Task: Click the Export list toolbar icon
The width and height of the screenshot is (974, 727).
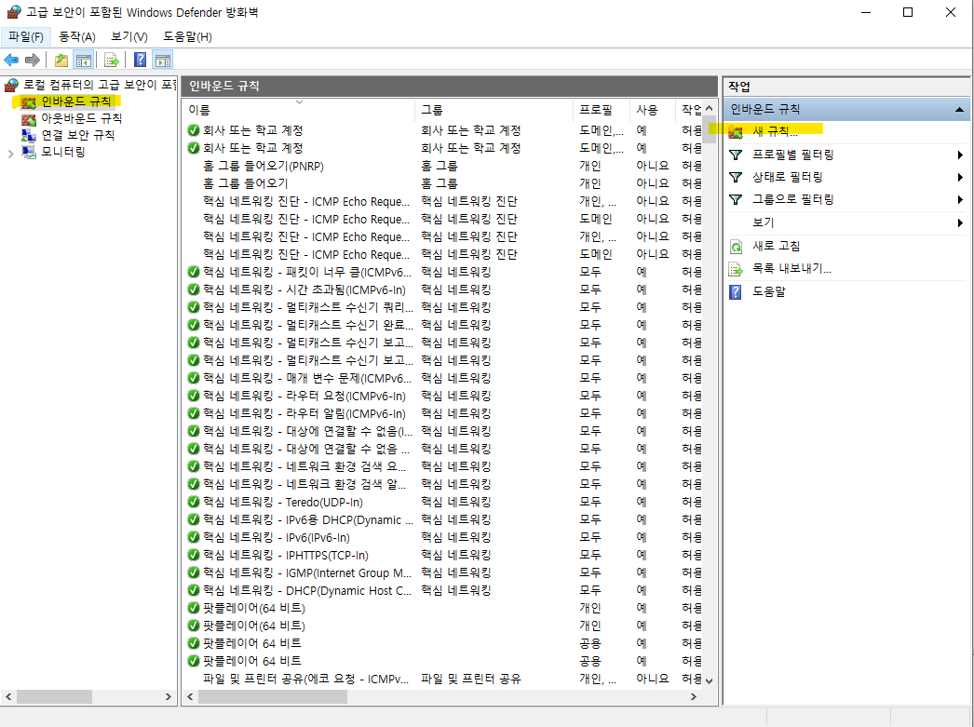Action: pos(112,61)
